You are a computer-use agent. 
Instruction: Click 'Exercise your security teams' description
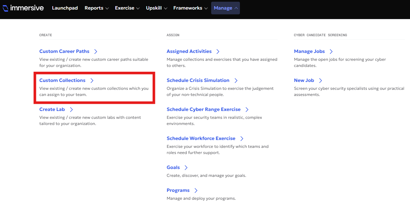point(215,121)
